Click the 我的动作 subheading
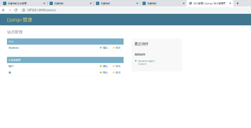The width and height of the screenshot is (251, 128). 140,55
